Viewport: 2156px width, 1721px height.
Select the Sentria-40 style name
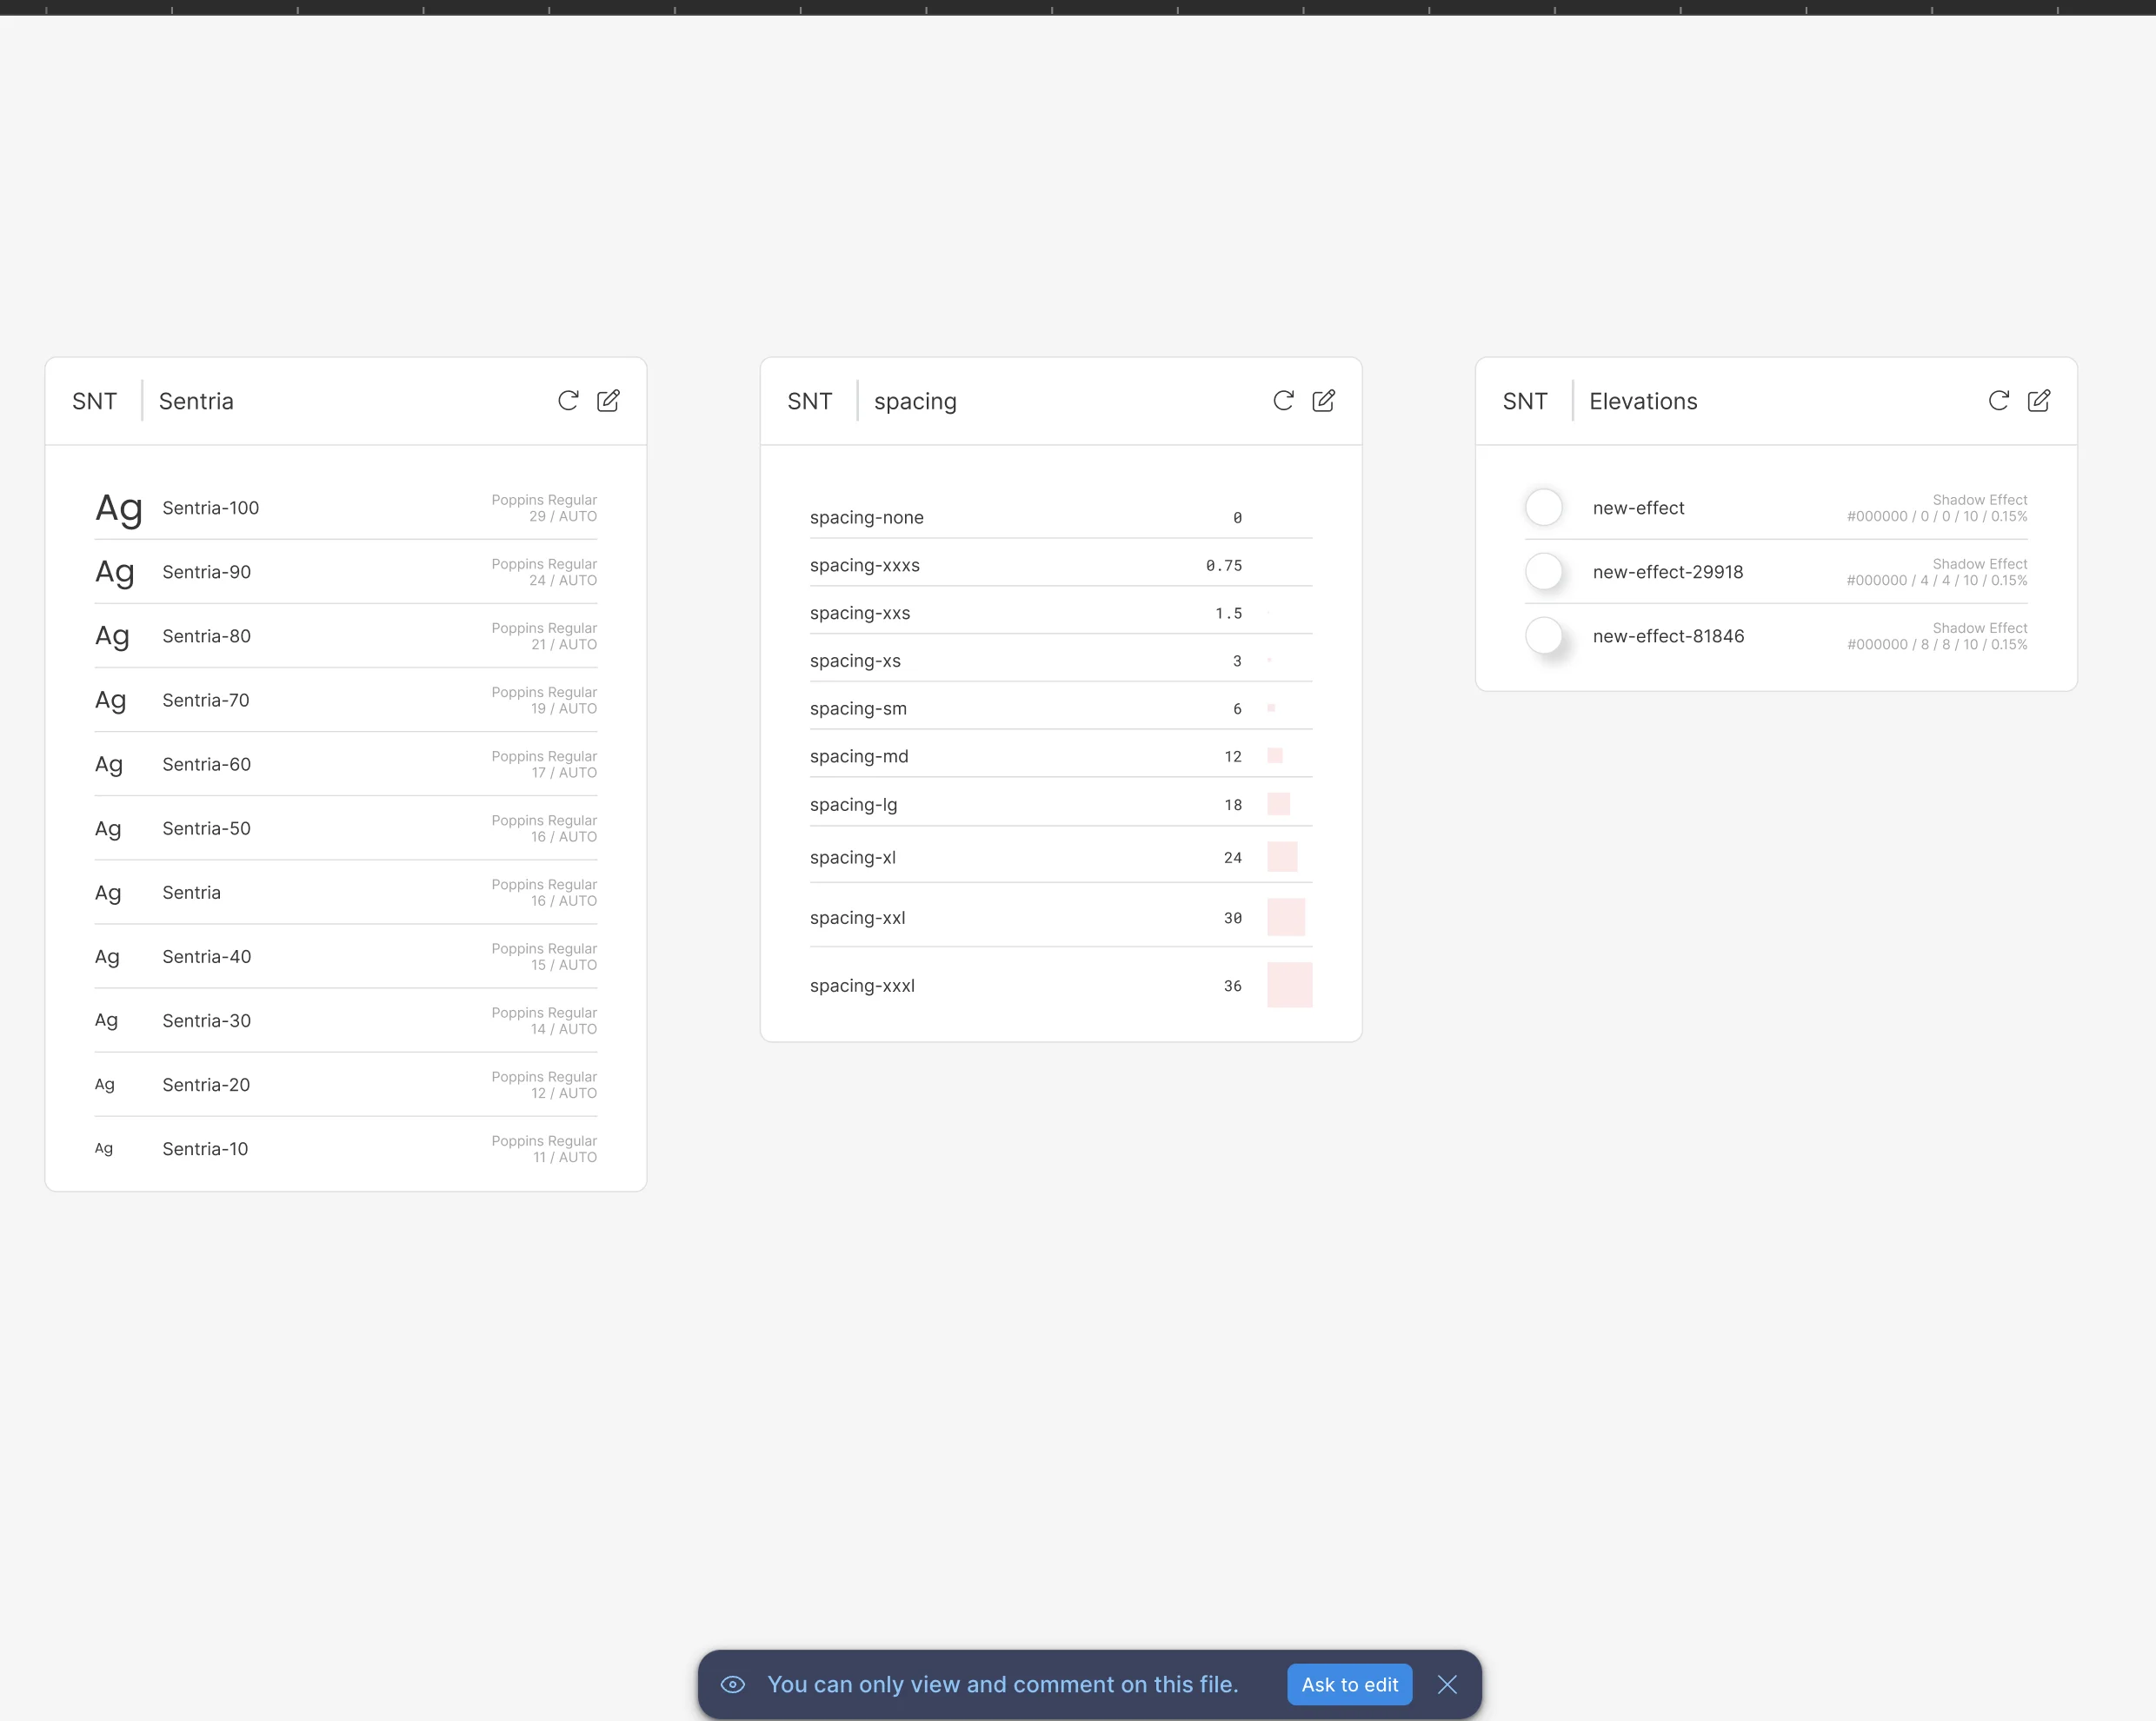207,956
